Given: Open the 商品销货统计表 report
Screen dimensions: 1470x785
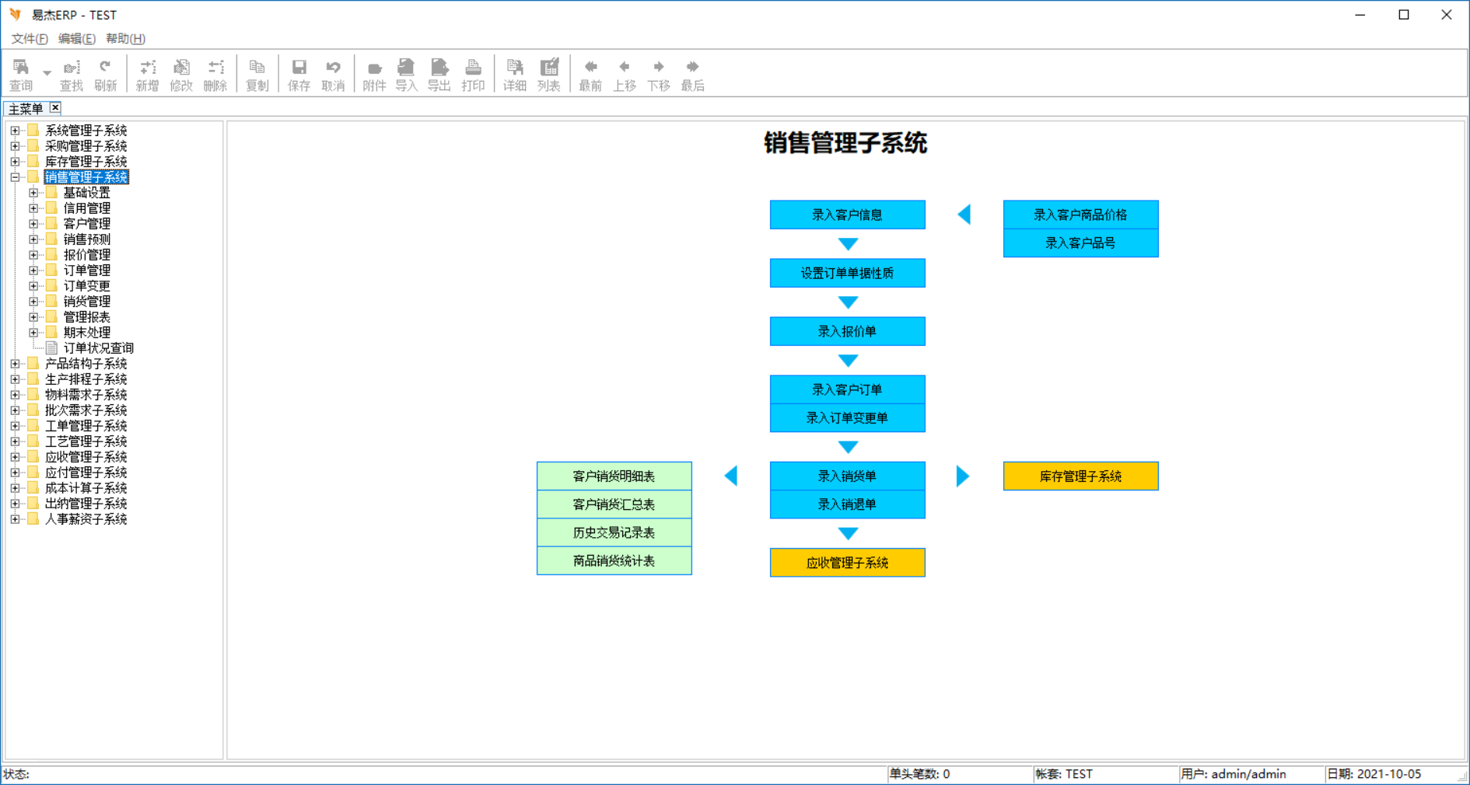Looking at the screenshot, I should click(x=614, y=561).
